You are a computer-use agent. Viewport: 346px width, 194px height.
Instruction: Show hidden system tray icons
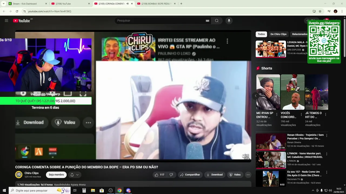[313, 190]
